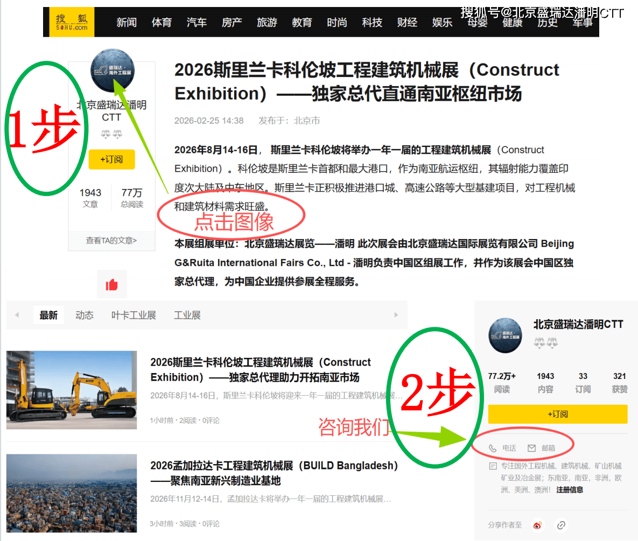The width and height of the screenshot is (638, 541).
Task: Click the phone icon labeled 电话
Action: (x=493, y=448)
